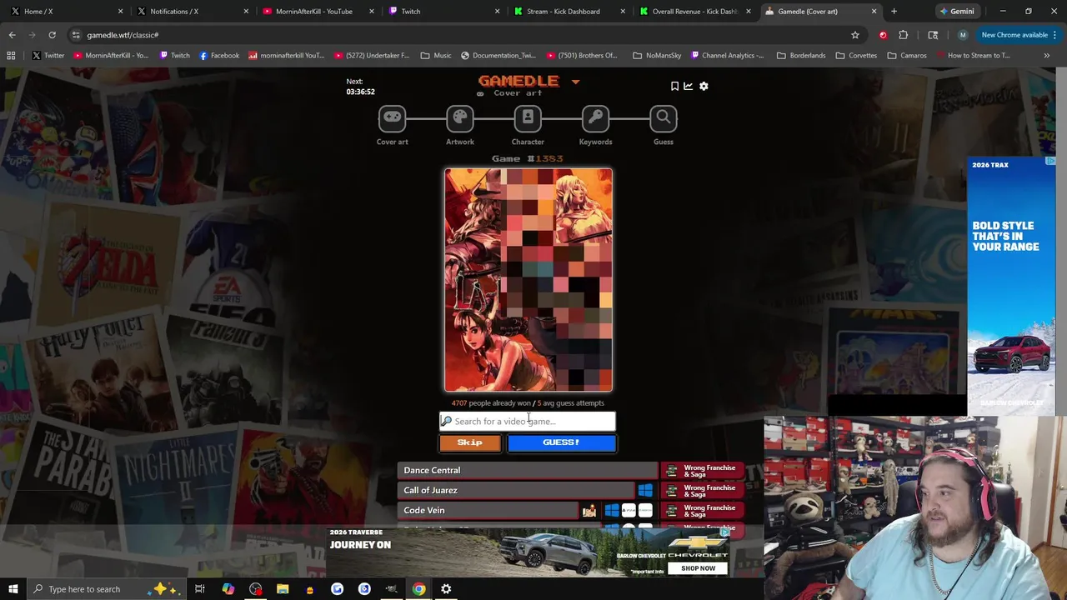Click Wrong Franchise & Saga badge for Code Vein

pyautogui.click(x=702, y=511)
